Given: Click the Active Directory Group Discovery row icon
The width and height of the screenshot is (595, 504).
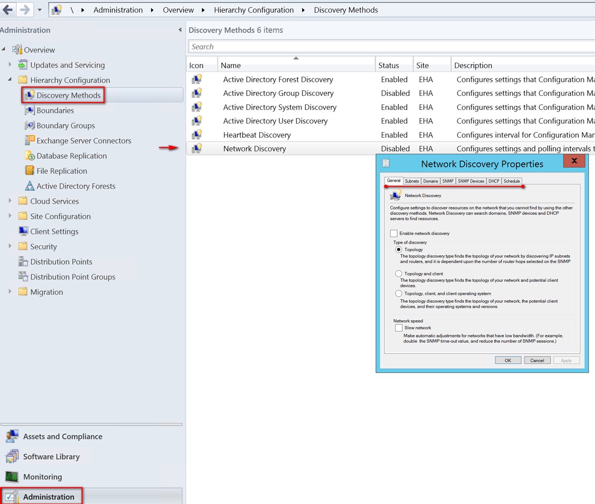Looking at the screenshot, I should click(x=196, y=93).
